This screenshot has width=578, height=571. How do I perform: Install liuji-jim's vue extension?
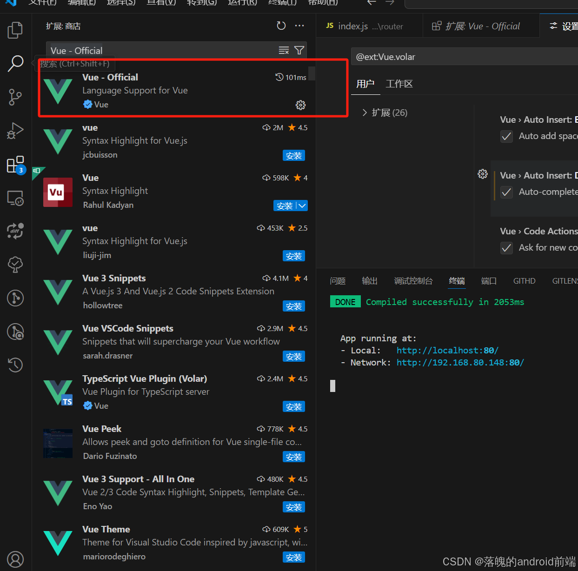[294, 256]
